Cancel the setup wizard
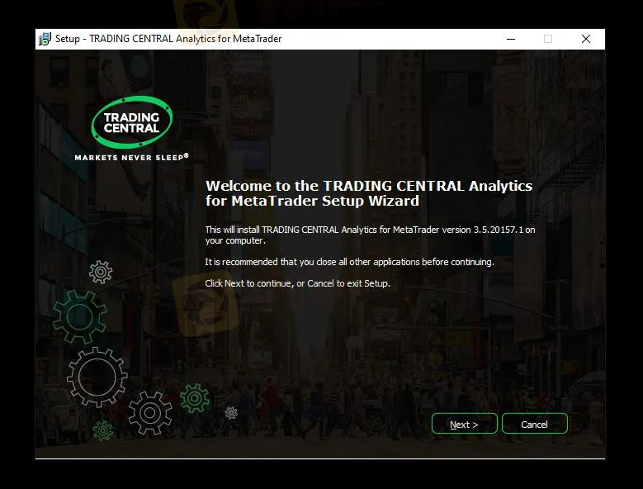Screen dimensions: 643x489 pyautogui.click(x=534, y=425)
